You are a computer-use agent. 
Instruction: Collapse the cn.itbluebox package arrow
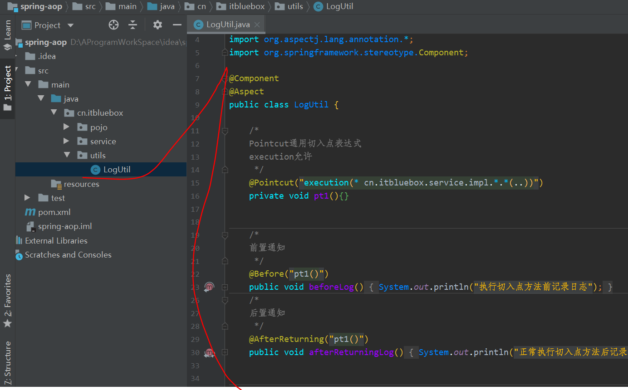coord(54,112)
